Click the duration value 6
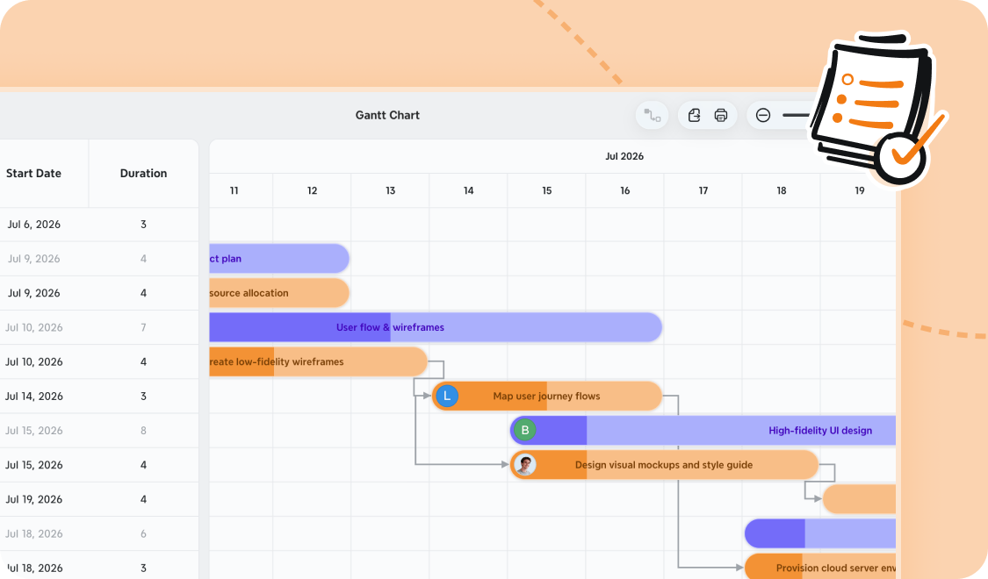Image resolution: width=988 pixels, height=579 pixels. [144, 534]
